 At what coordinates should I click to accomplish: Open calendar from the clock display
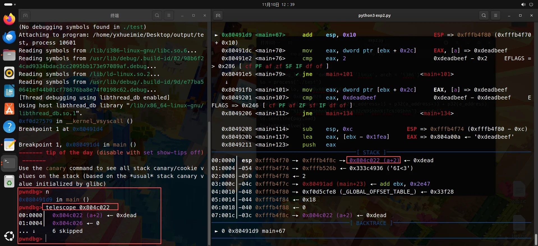pos(278,4)
